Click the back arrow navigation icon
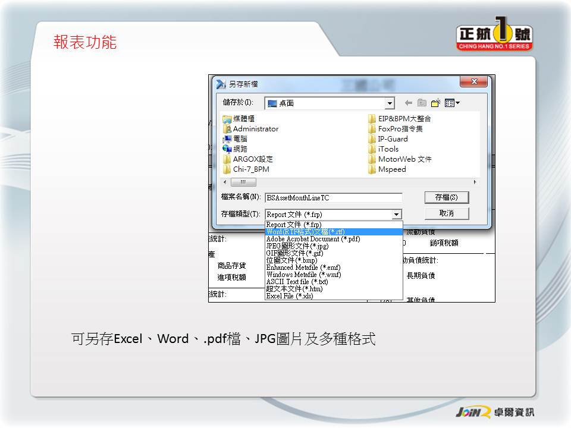 point(409,103)
